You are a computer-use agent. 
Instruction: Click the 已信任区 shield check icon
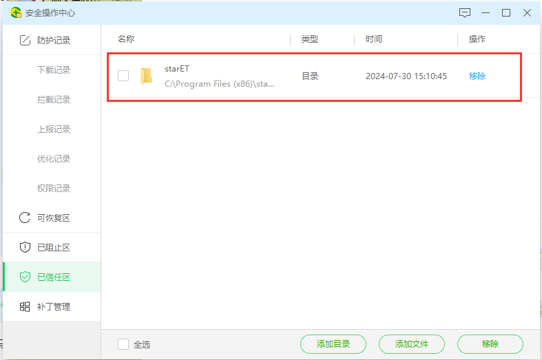click(25, 277)
